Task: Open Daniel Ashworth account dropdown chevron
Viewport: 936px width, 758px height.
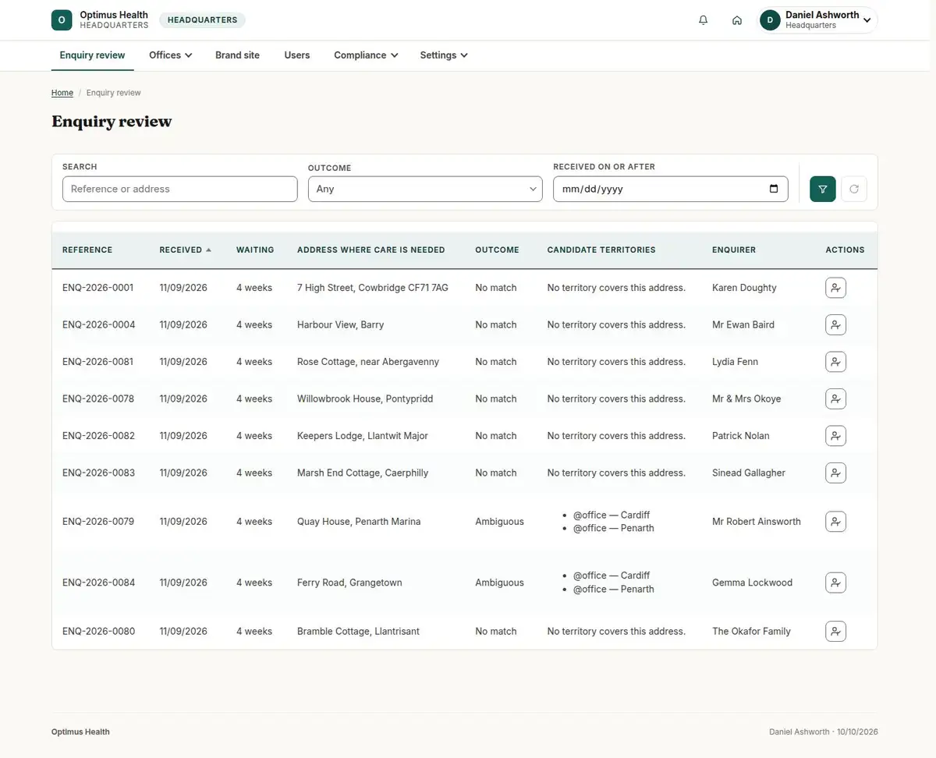Action: [x=867, y=20]
